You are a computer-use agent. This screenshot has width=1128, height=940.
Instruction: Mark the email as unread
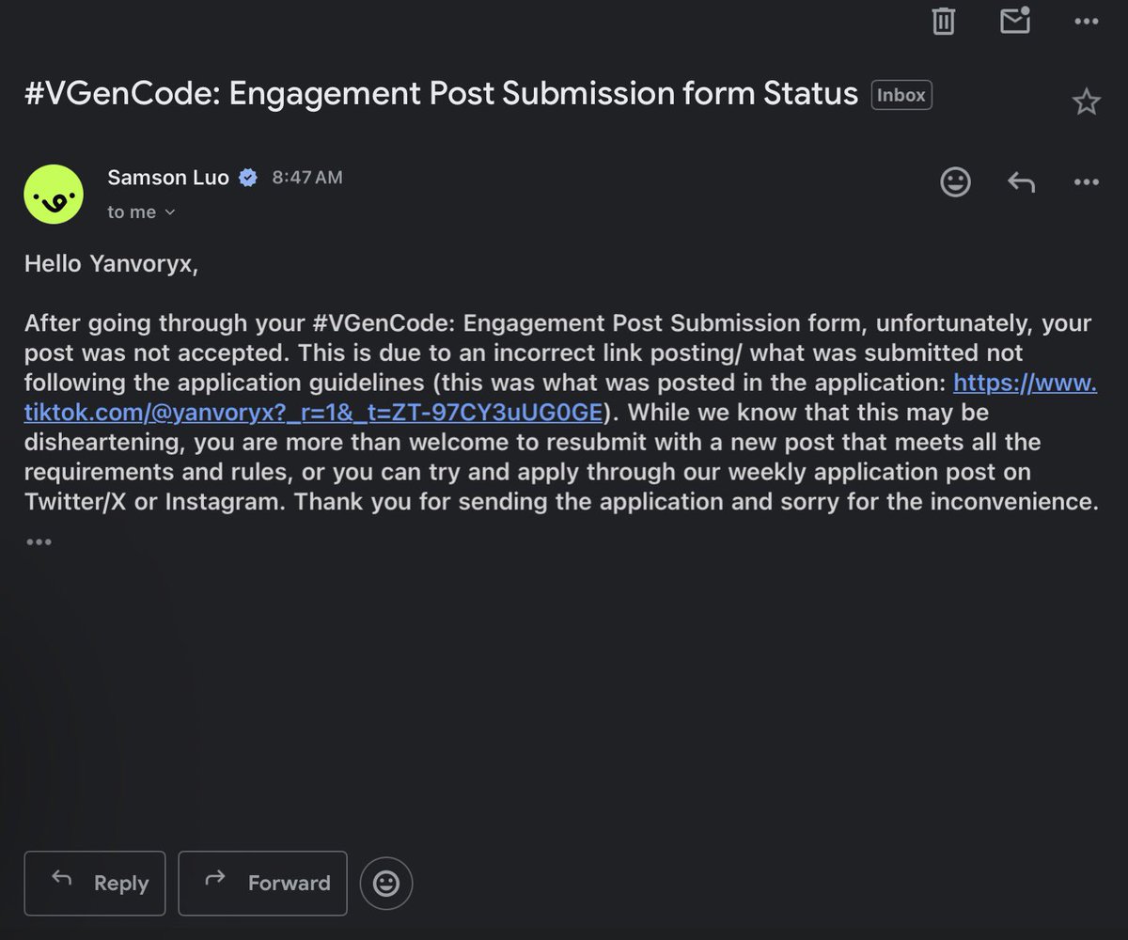coord(1015,20)
